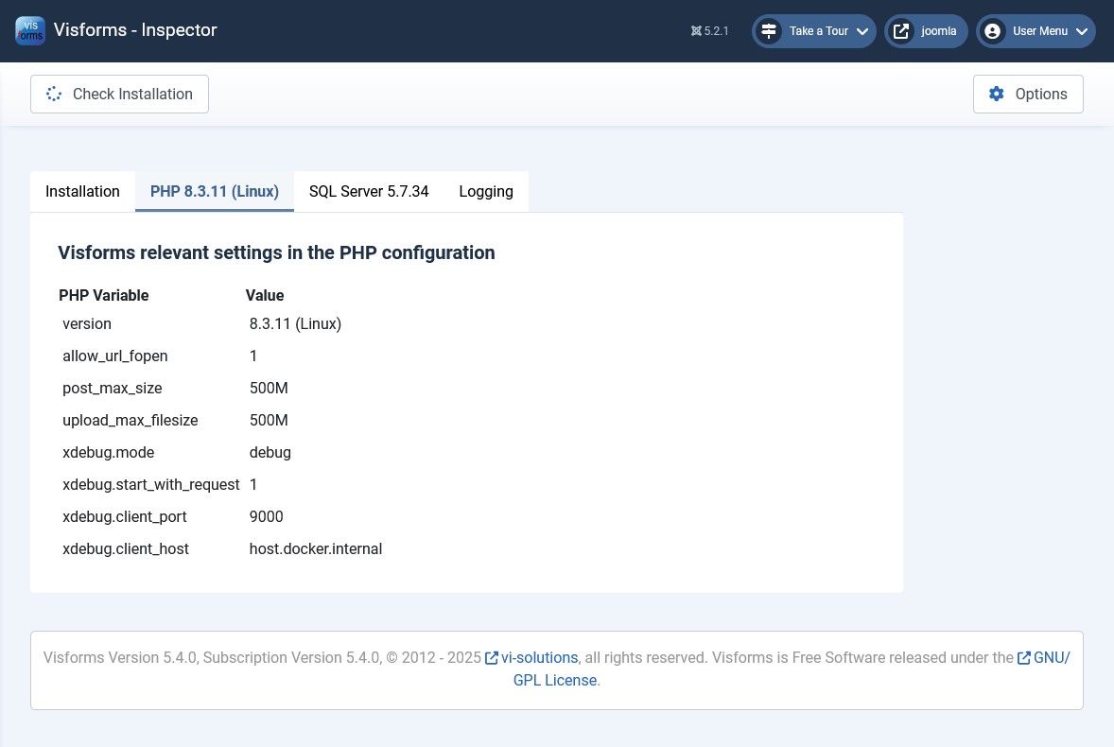Click the Joomla version badge icon

(x=697, y=31)
